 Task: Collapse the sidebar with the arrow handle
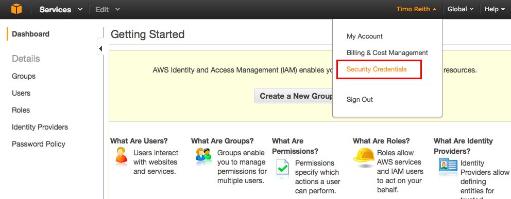pos(100,48)
